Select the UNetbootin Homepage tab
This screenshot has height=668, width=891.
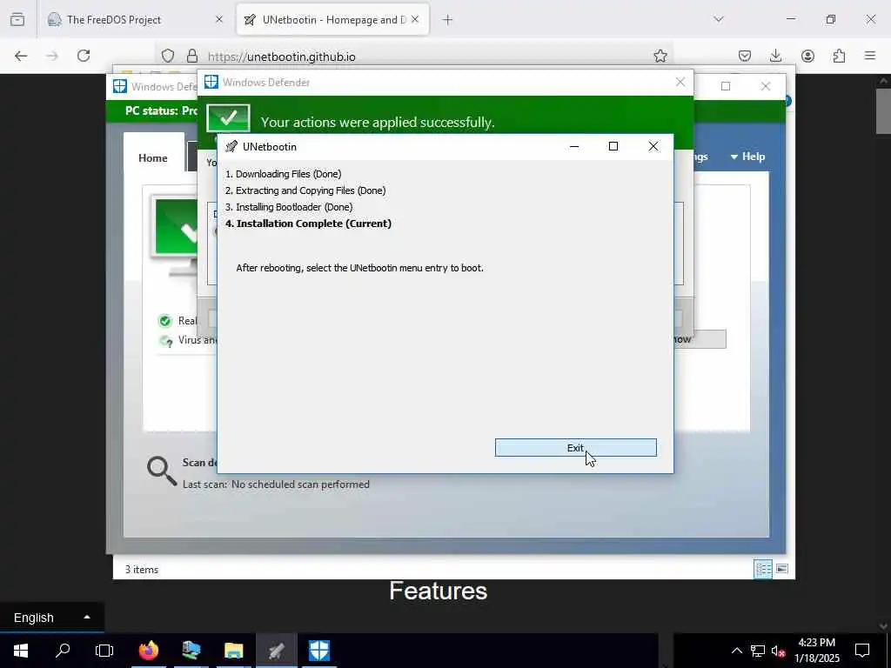pos(334,20)
